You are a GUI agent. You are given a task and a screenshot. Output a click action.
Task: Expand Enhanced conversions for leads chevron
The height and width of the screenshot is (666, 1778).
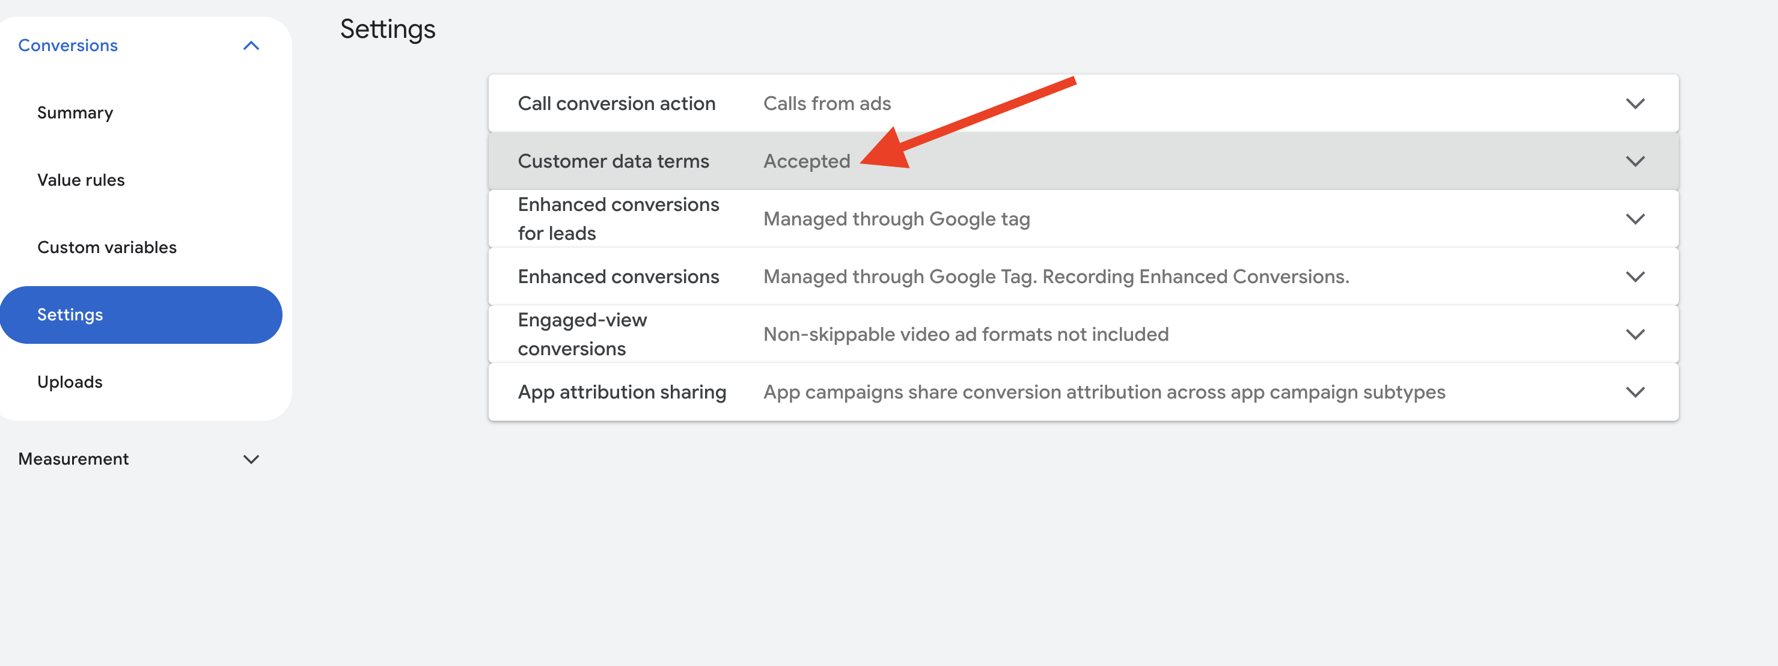pyautogui.click(x=1634, y=219)
